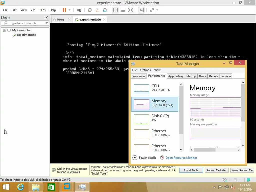Select My Computer in the library

(21, 30)
